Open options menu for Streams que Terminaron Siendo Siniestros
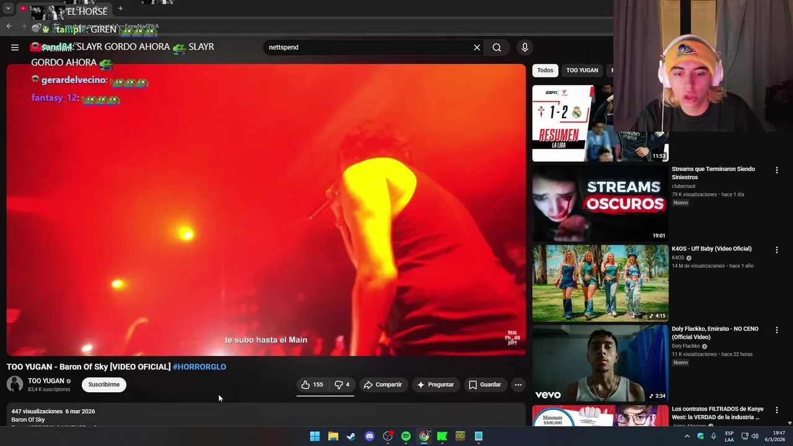 [776, 170]
